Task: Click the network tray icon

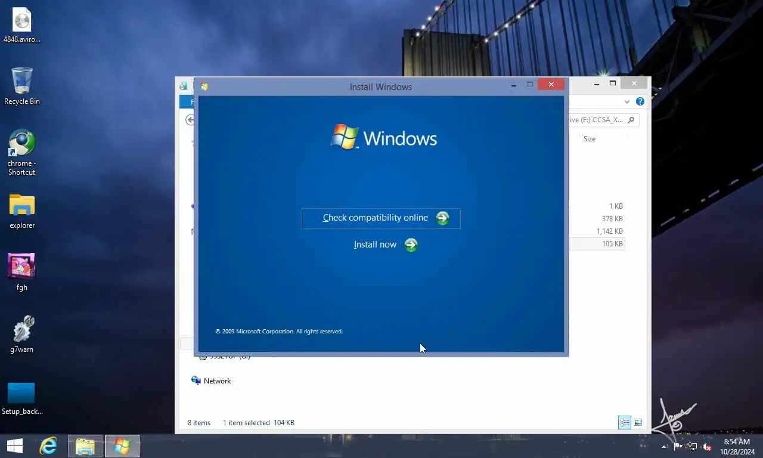Action: (x=692, y=446)
